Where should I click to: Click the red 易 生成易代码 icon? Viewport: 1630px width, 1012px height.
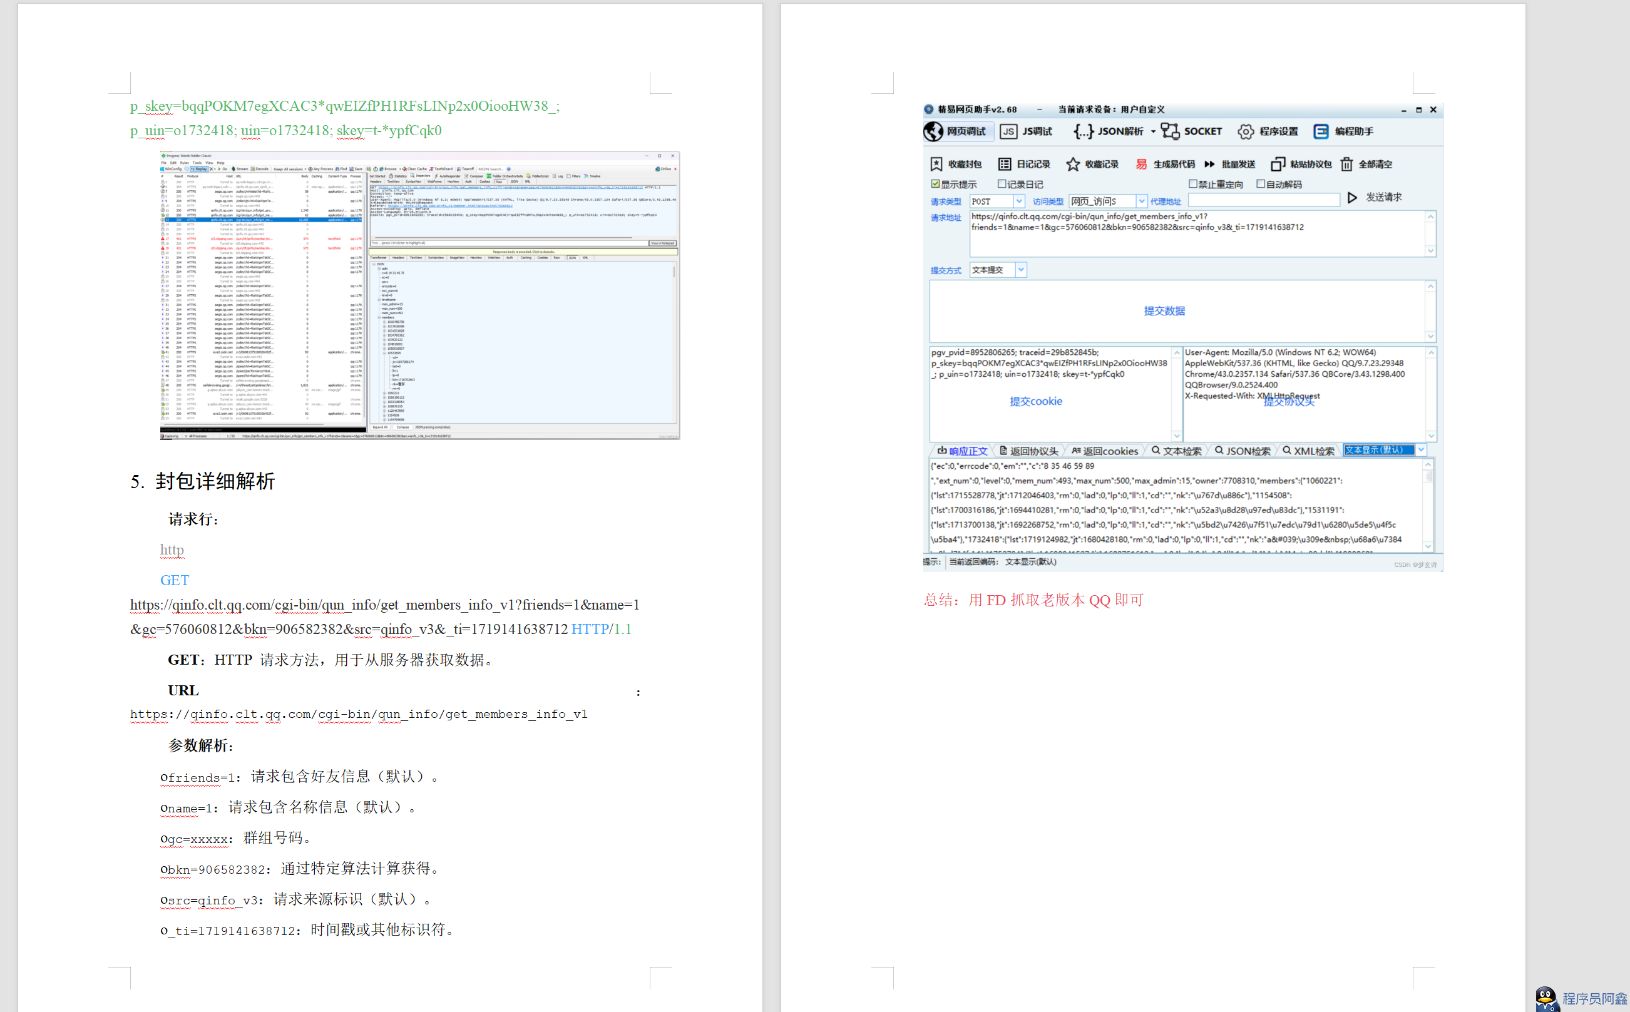(x=1141, y=164)
